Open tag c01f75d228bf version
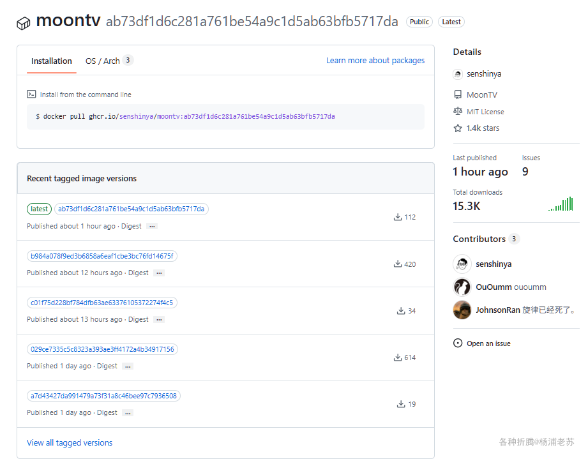 click(x=102, y=303)
